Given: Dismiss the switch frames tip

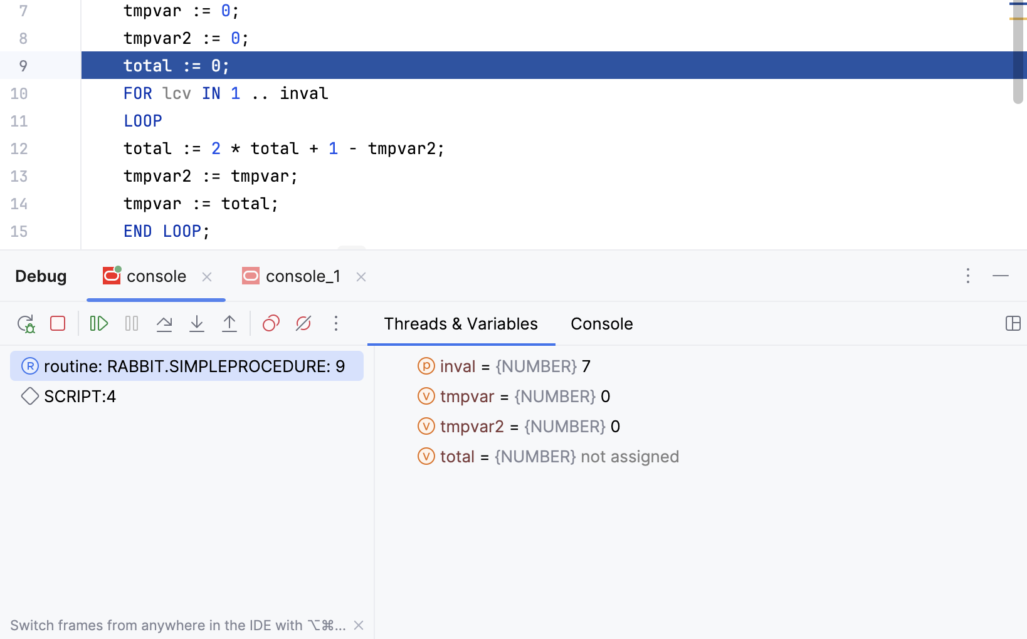Looking at the screenshot, I should 358,625.
